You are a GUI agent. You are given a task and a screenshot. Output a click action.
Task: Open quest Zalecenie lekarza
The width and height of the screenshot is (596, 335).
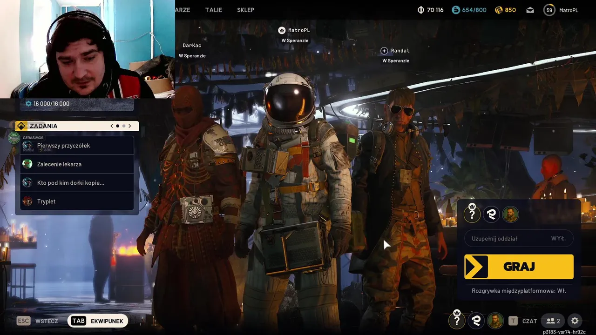click(x=77, y=164)
